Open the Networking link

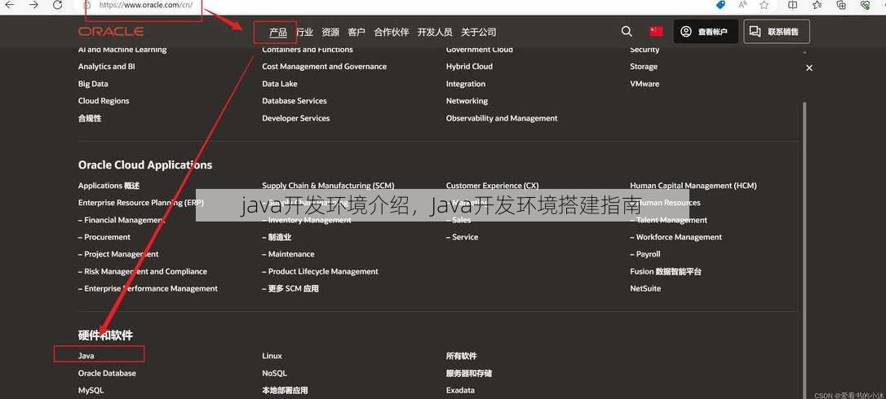[467, 101]
